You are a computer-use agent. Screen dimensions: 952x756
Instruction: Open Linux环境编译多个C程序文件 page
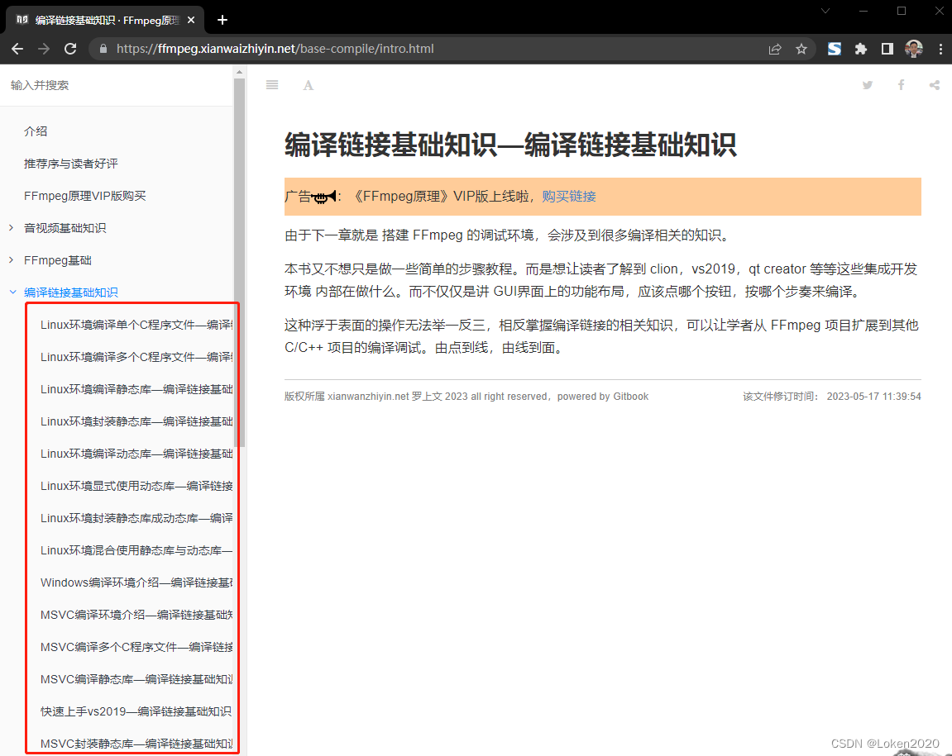[136, 357]
